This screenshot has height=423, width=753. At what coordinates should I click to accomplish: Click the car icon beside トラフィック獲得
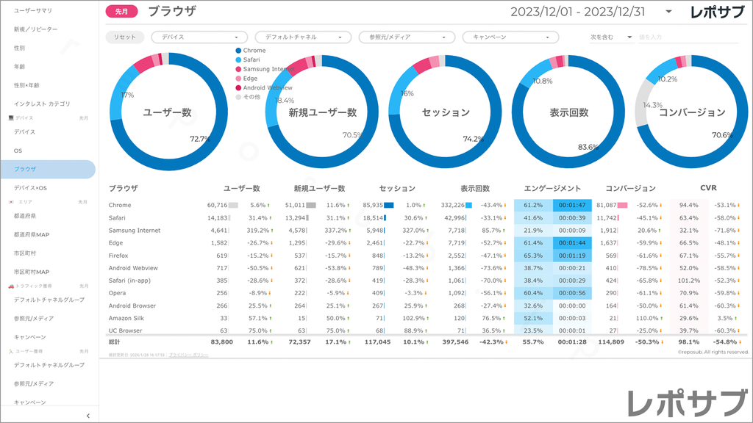coord(11,286)
